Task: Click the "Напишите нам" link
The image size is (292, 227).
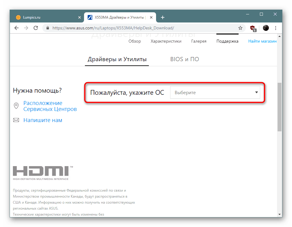Action: tap(43, 120)
